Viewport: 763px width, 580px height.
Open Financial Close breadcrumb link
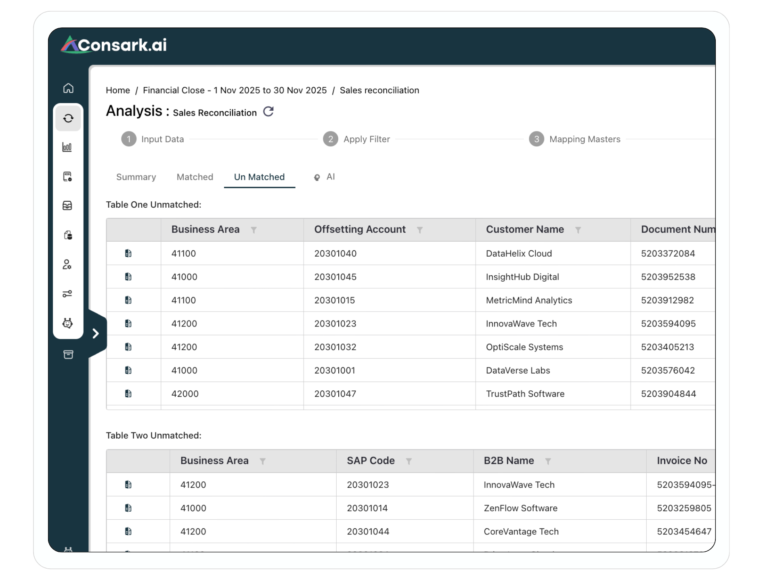pyautogui.click(x=235, y=90)
